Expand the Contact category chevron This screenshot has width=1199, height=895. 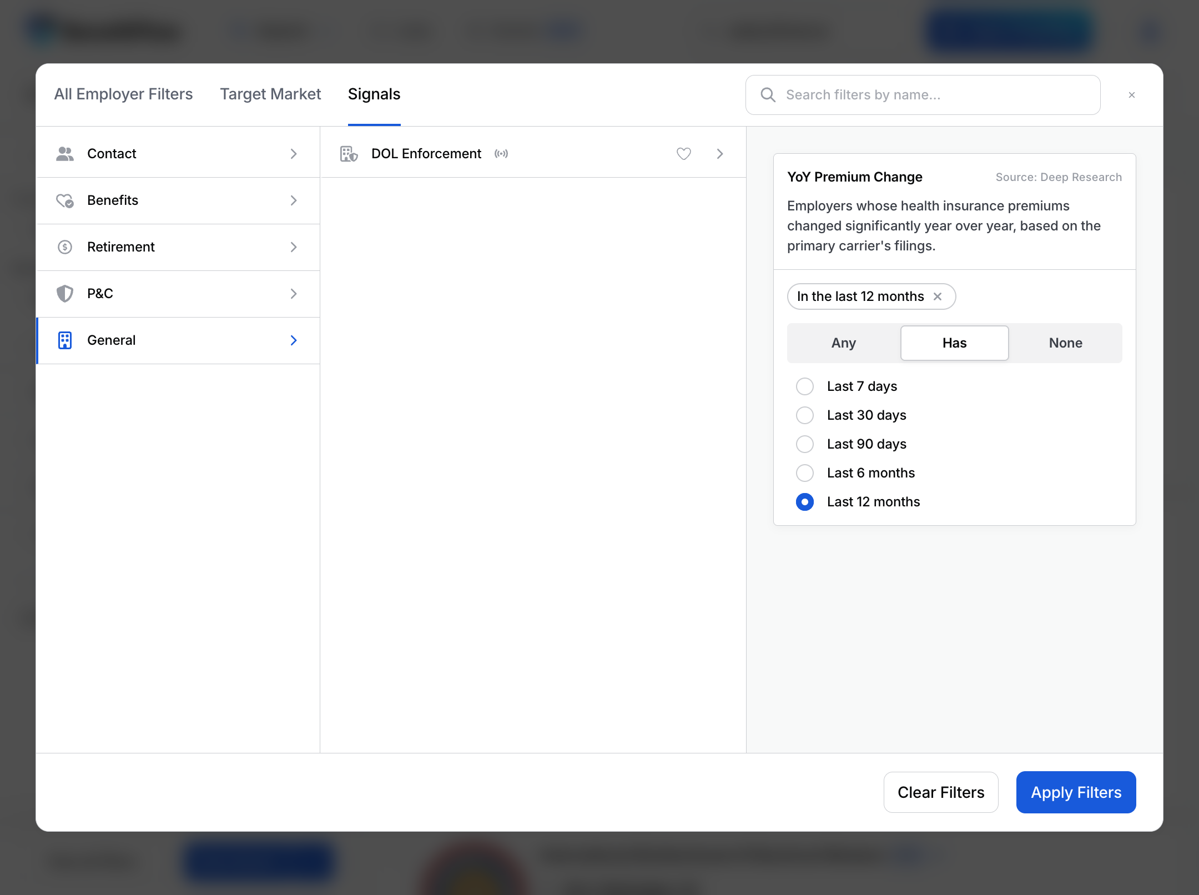(294, 154)
